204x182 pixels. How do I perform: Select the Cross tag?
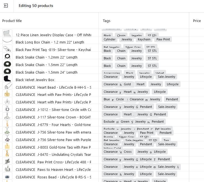pyautogui.click(x=128, y=152)
